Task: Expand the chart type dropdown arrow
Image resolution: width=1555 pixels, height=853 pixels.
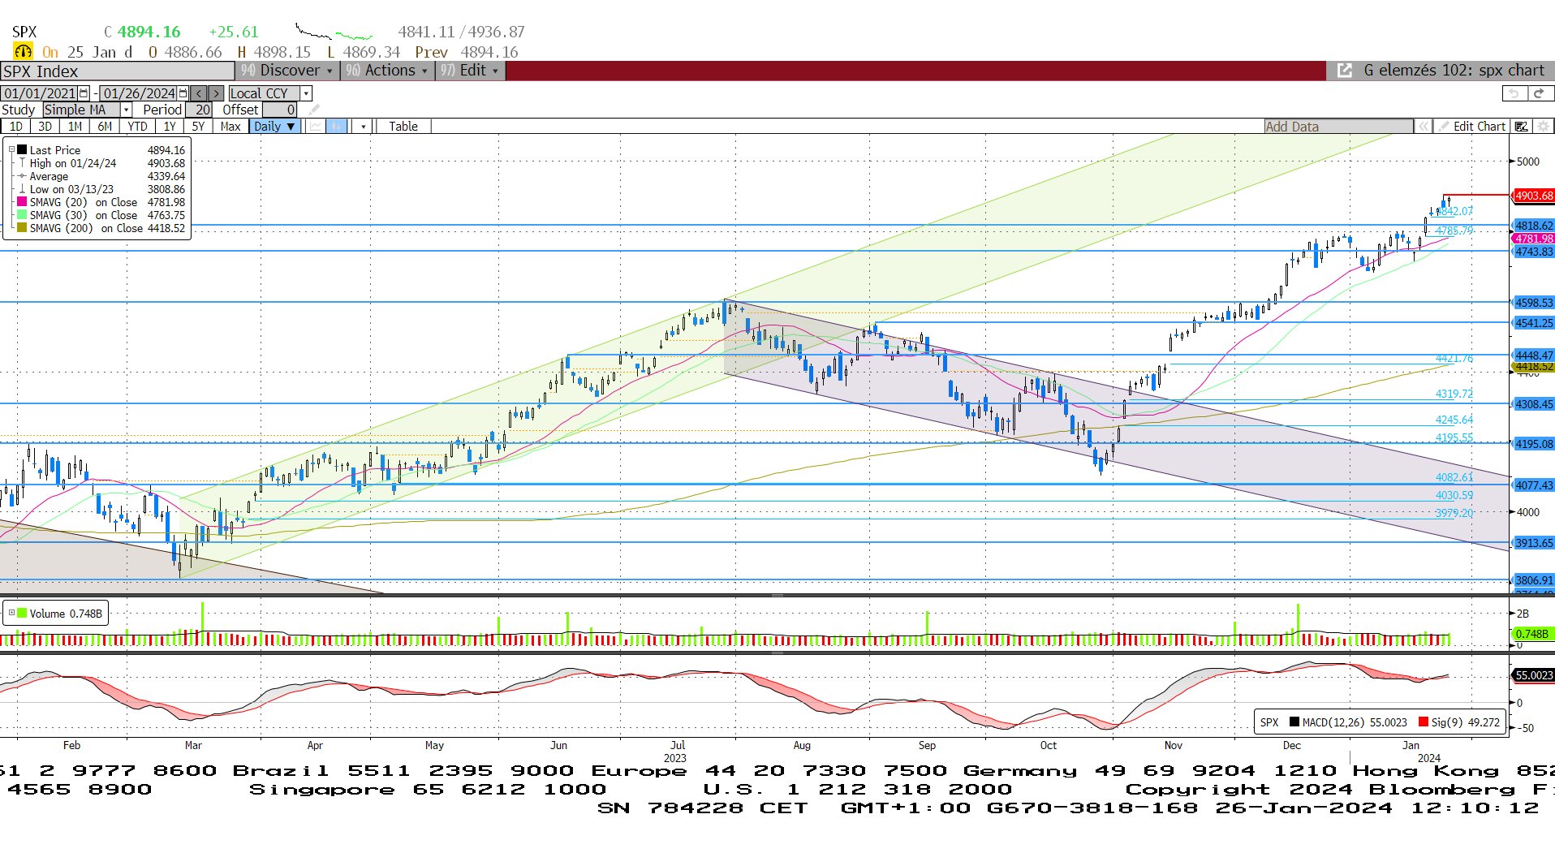Action: (x=363, y=127)
